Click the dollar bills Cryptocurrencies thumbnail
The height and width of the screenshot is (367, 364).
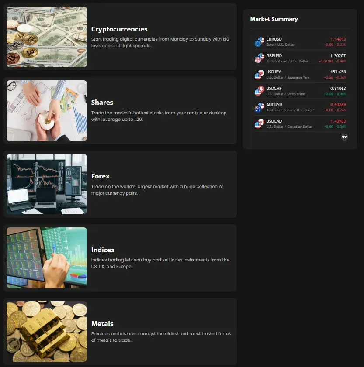(x=46, y=37)
